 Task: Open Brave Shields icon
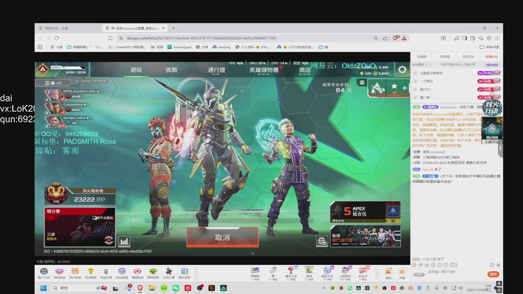[x=396, y=38]
